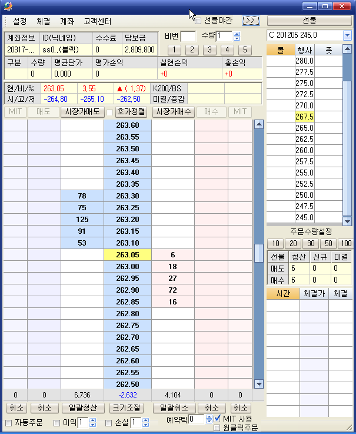Click the strike price list scroll-up arrow

[347, 49]
